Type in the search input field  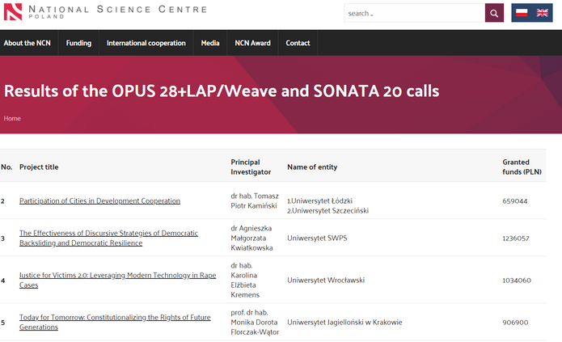(x=413, y=13)
